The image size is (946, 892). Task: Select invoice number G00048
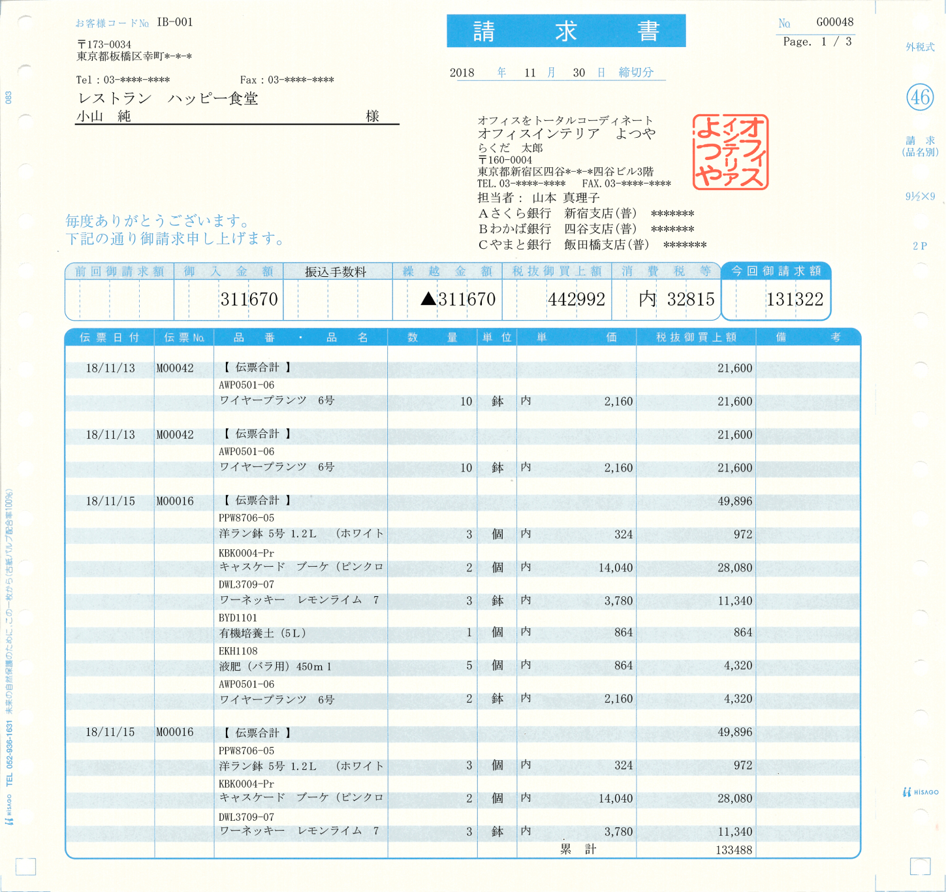tap(835, 22)
